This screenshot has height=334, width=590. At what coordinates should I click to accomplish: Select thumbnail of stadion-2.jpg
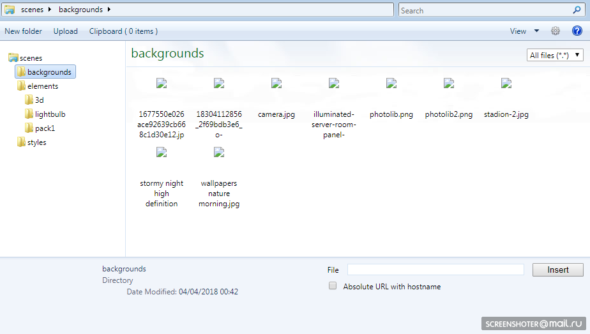click(x=506, y=83)
